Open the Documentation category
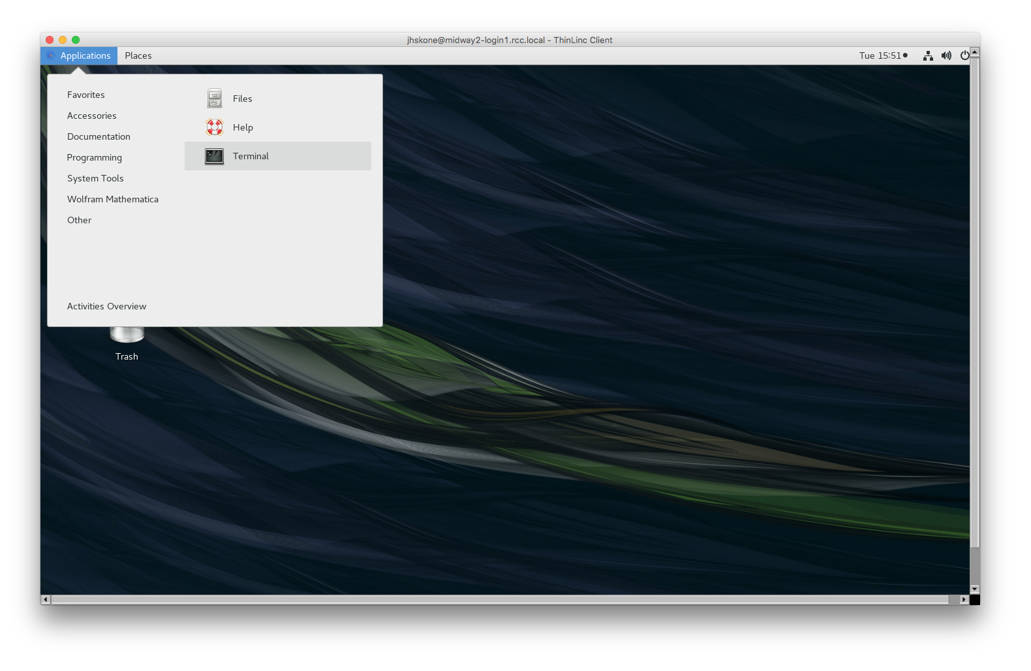1031x671 pixels. (99, 136)
